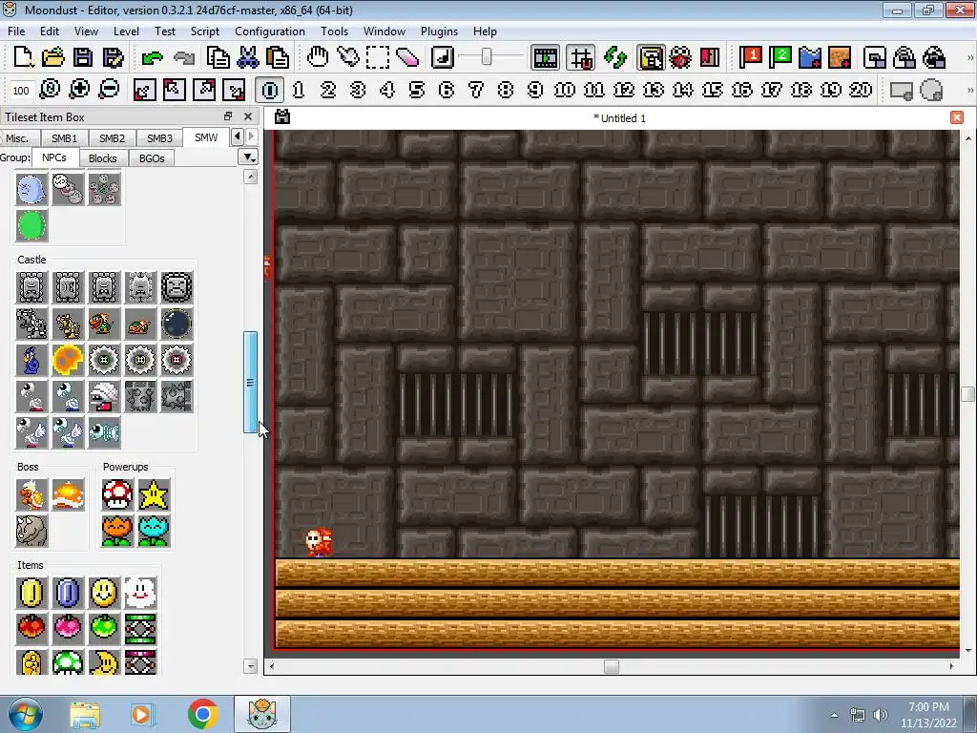Viewport: 977px width, 733px height.
Task: Click the grey Redo arrow
Action: point(184,58)
